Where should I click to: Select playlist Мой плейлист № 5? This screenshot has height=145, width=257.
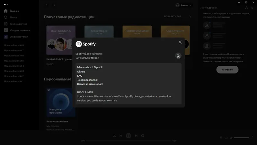14,61
